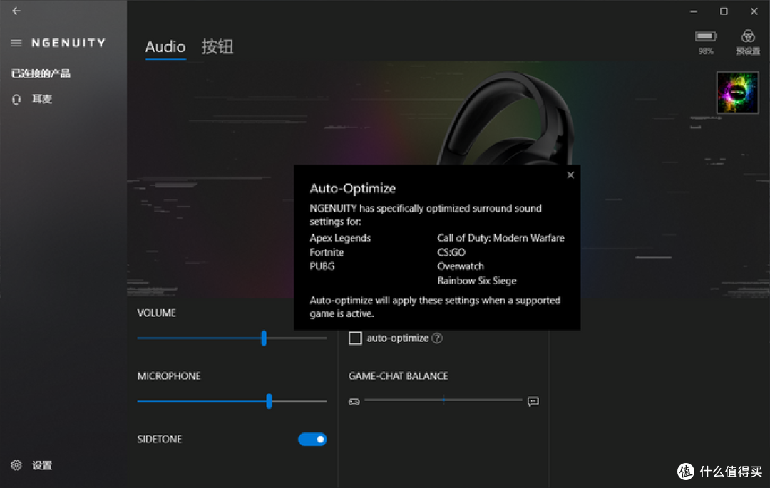
Task: Minimize the NGENUITY window
Action: pyautogui.click(x=694, y=11)
